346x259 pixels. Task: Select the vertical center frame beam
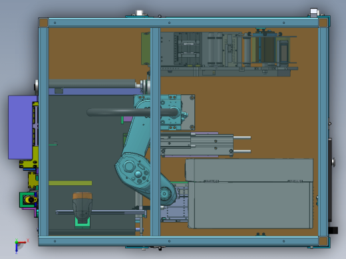click(x=155, y=131)
